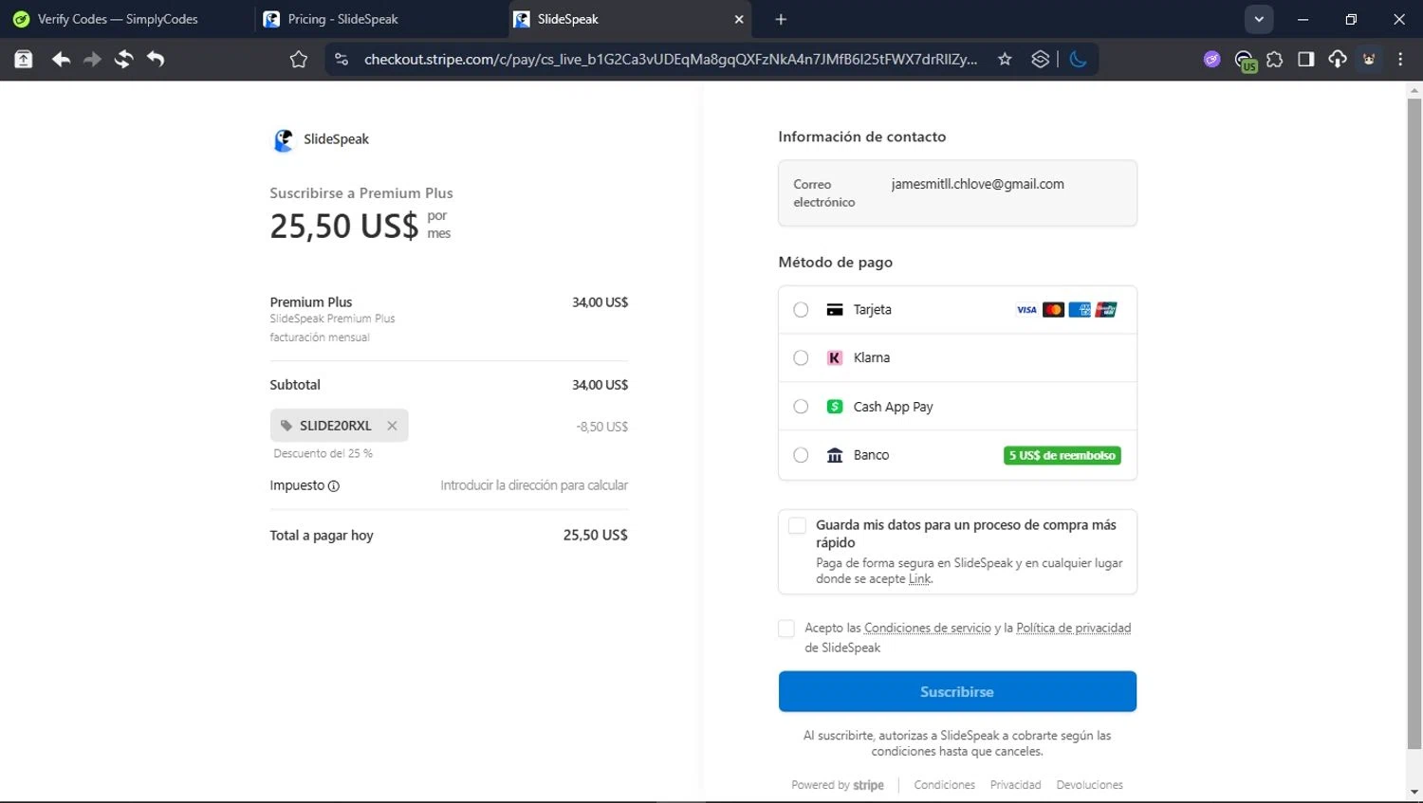Select Tarjeta as the payment method
This screenshot has height=803, width=1423.
coord(801,310)
